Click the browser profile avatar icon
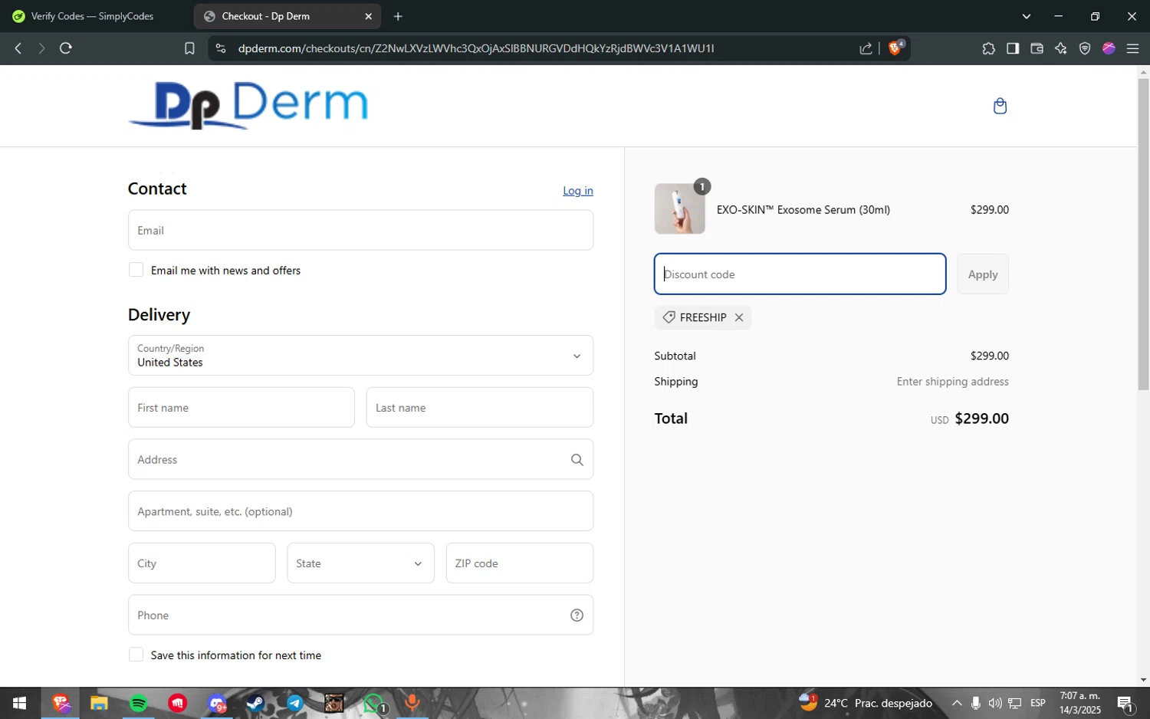 1109,48
